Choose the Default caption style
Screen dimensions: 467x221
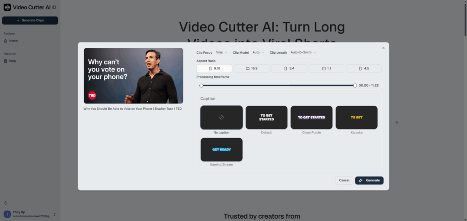point(266,118)
